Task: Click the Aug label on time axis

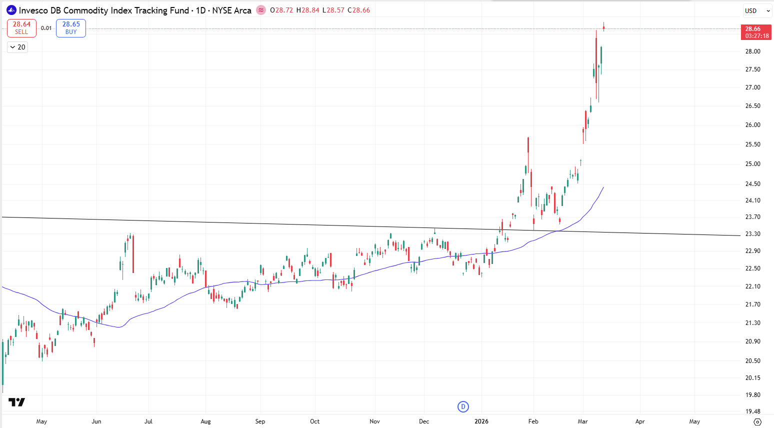Action: (205, 421)
